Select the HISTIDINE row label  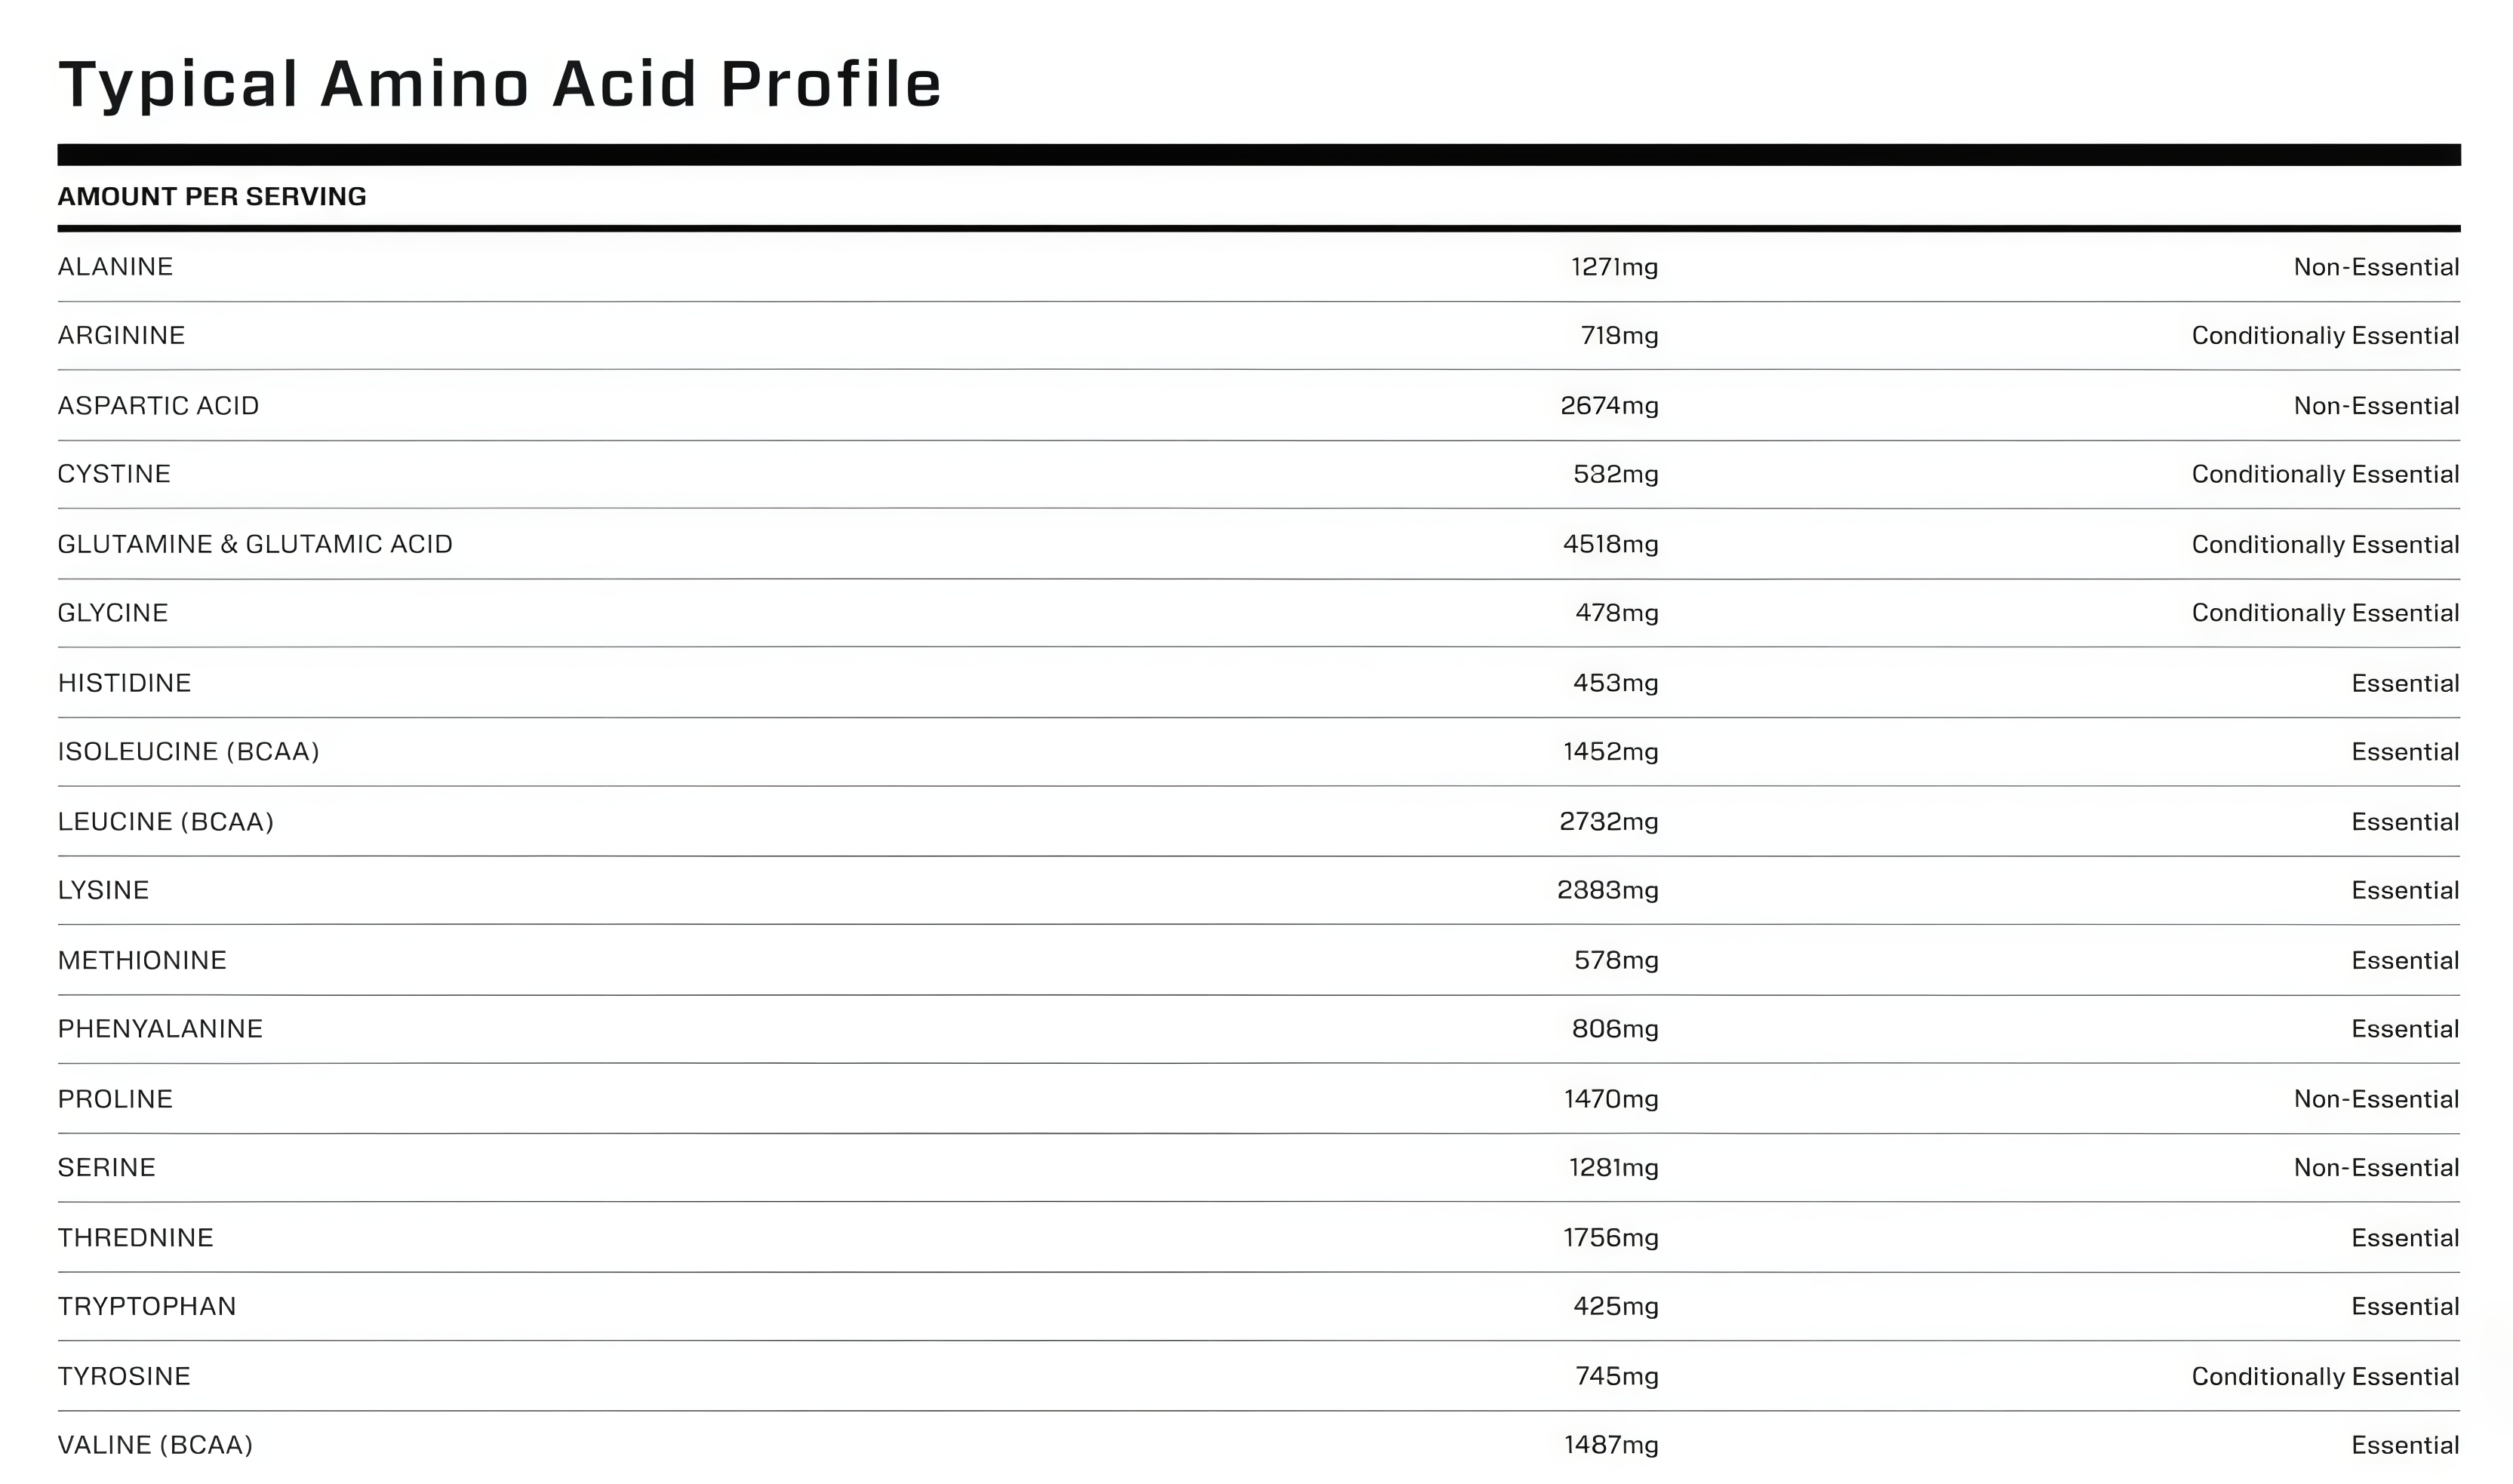point(124,683)
